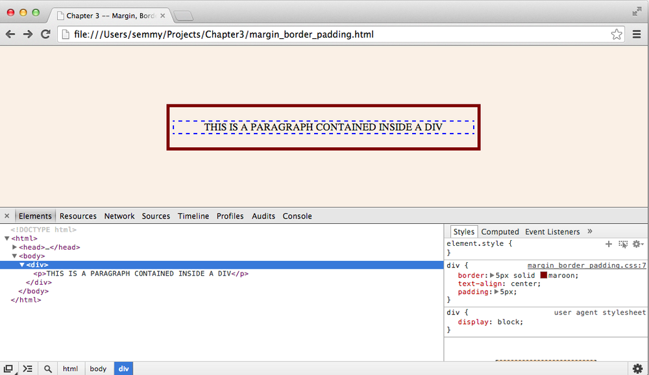Open the Console panel
Image resolution: width=649 pixels, height=375 pixels.
pyautogui.click(x=297, y=216)
